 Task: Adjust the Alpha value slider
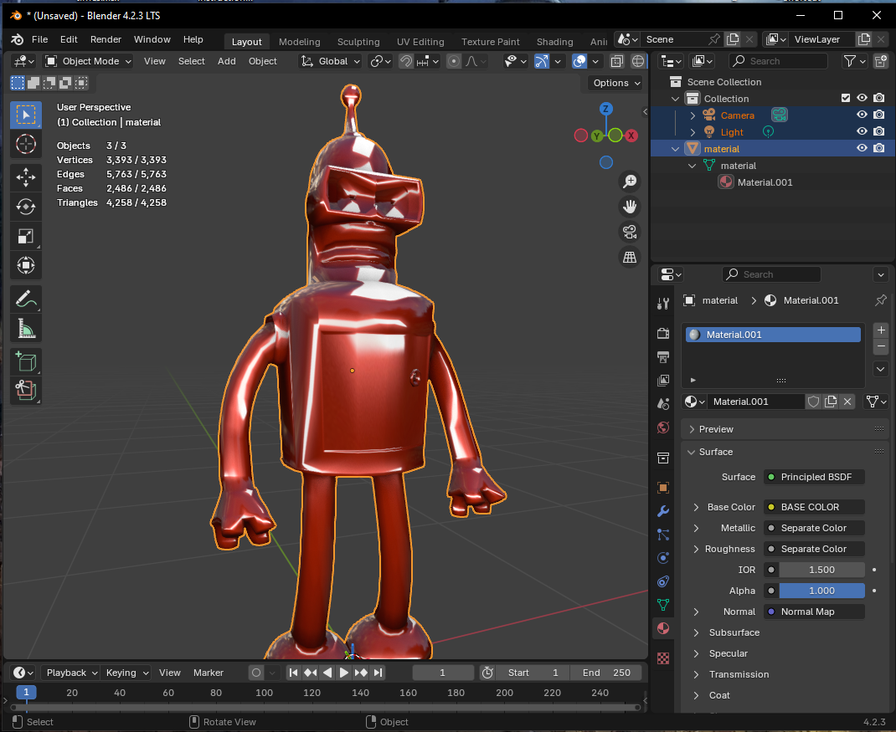point(821,591)
